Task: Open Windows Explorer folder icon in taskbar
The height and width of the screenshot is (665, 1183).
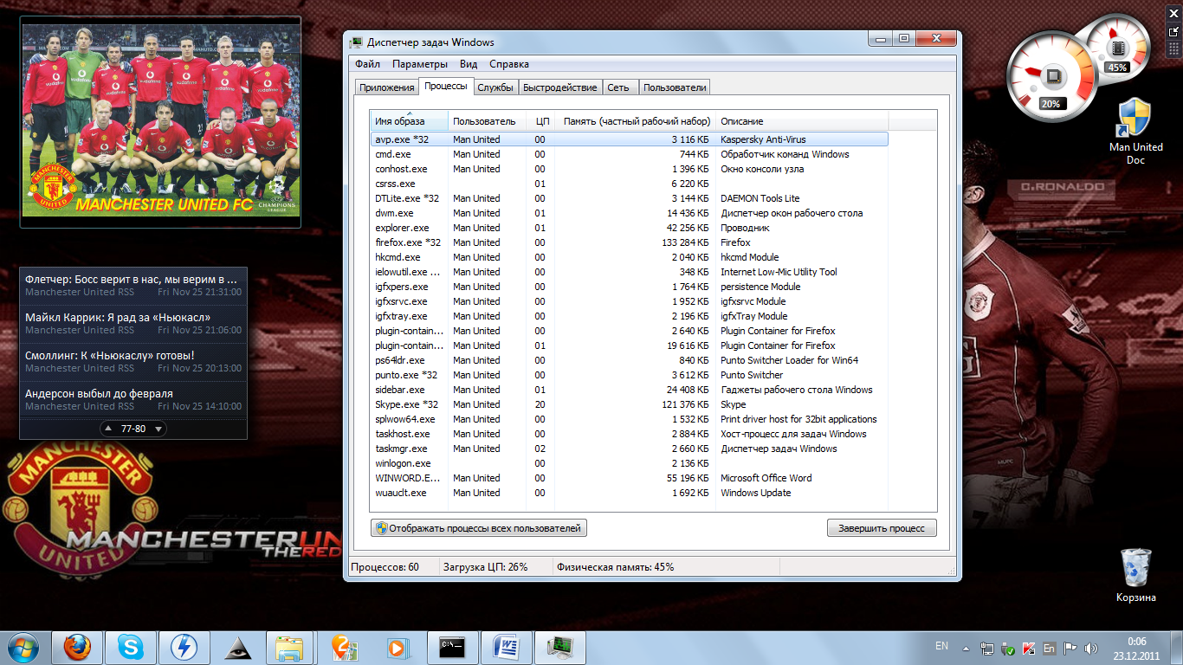Action: [289, 648]
